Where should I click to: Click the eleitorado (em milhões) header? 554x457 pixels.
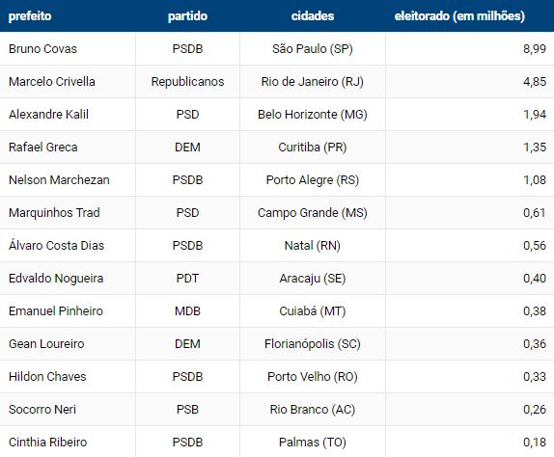coord(459,16)
